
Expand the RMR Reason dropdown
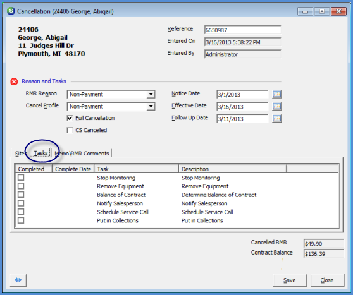click(x=151, y=94)
